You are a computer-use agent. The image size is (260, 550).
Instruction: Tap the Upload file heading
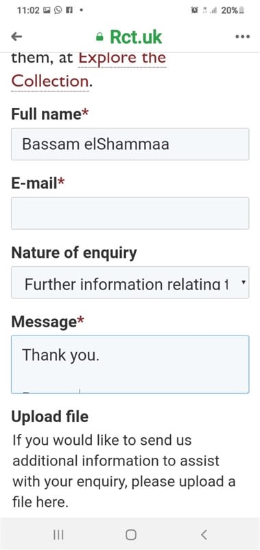pos(49,417)
